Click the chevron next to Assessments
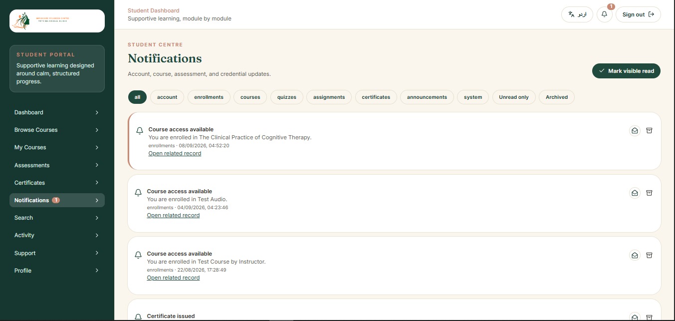 pyautogui.click(x=97, y=165)
